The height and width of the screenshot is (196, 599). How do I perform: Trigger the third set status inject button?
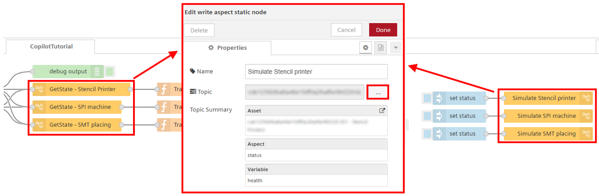[427, 134]
